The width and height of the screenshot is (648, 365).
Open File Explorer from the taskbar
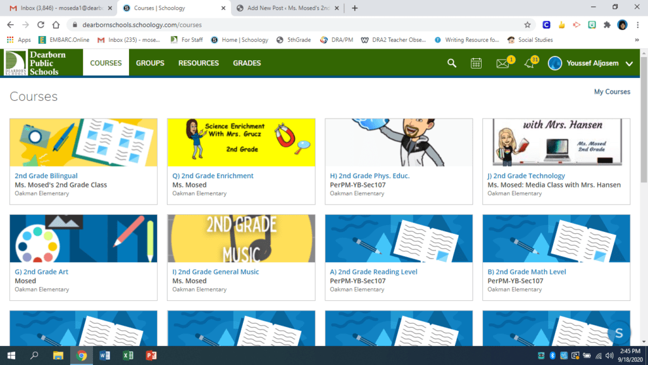click(58, 355)
